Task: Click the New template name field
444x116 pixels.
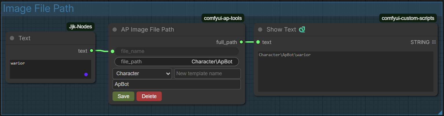Action: (x=207, y=73)
